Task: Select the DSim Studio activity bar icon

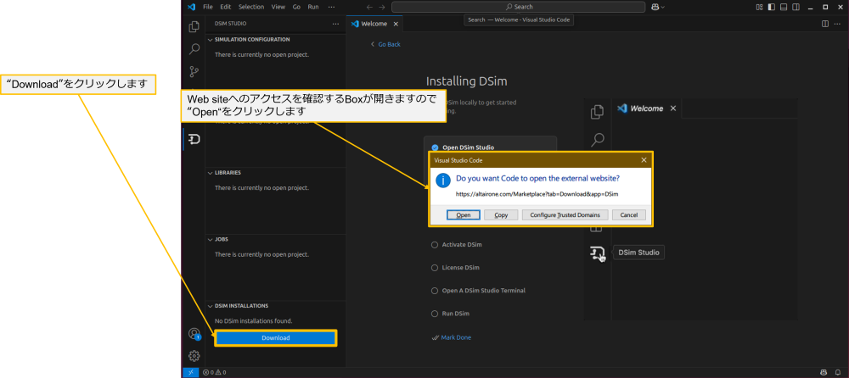Action: pyautogui.click(x=194, y=140)
